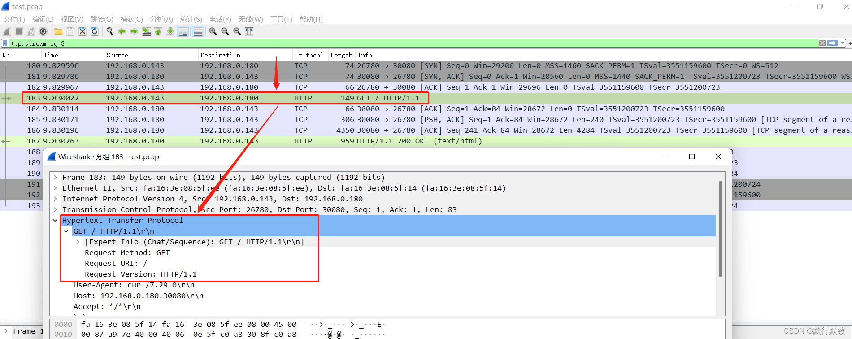Open display filter history dropdown
The width and height of the screenshot is (852, 339).
pos(843,43)
